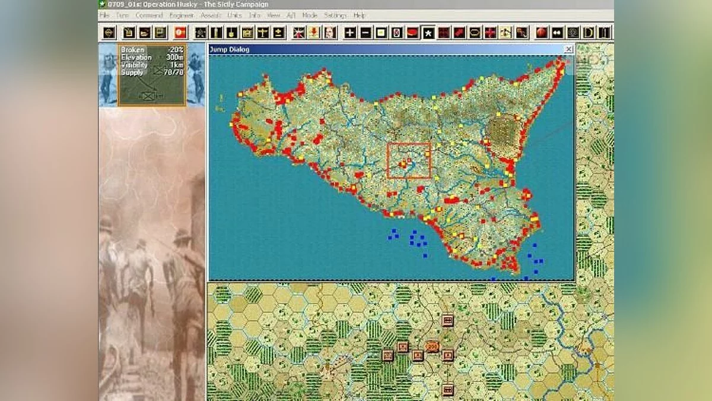Click the red oval toolbar icon
The width and height of the screenshot is (712, 401).
tap(412, 32)
